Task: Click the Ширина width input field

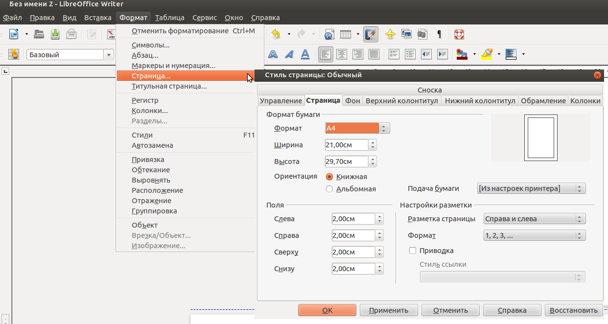Action: pyautogui.click(x=347, y=145)
